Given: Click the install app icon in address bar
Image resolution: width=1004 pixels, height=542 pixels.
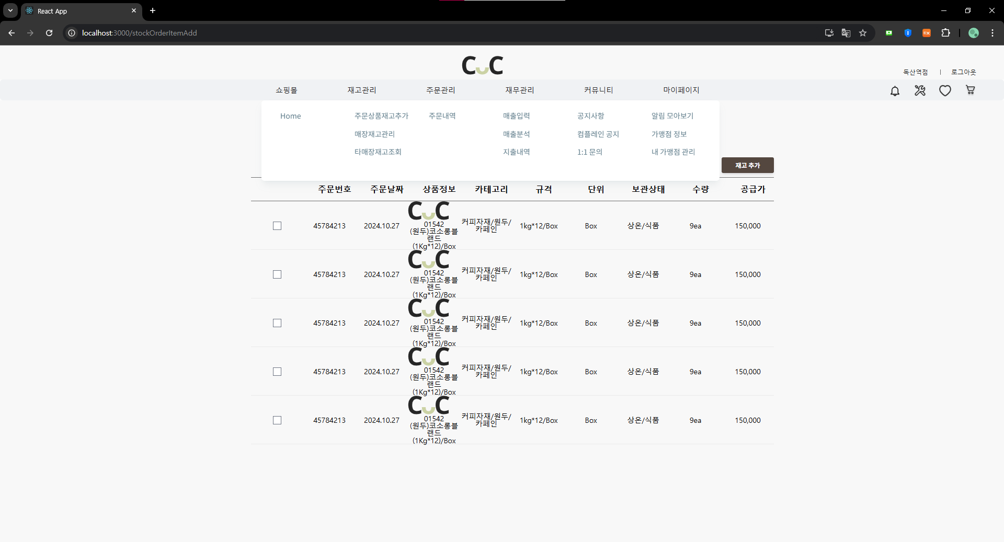Looking at the screenshot, I should click(829, 33).
